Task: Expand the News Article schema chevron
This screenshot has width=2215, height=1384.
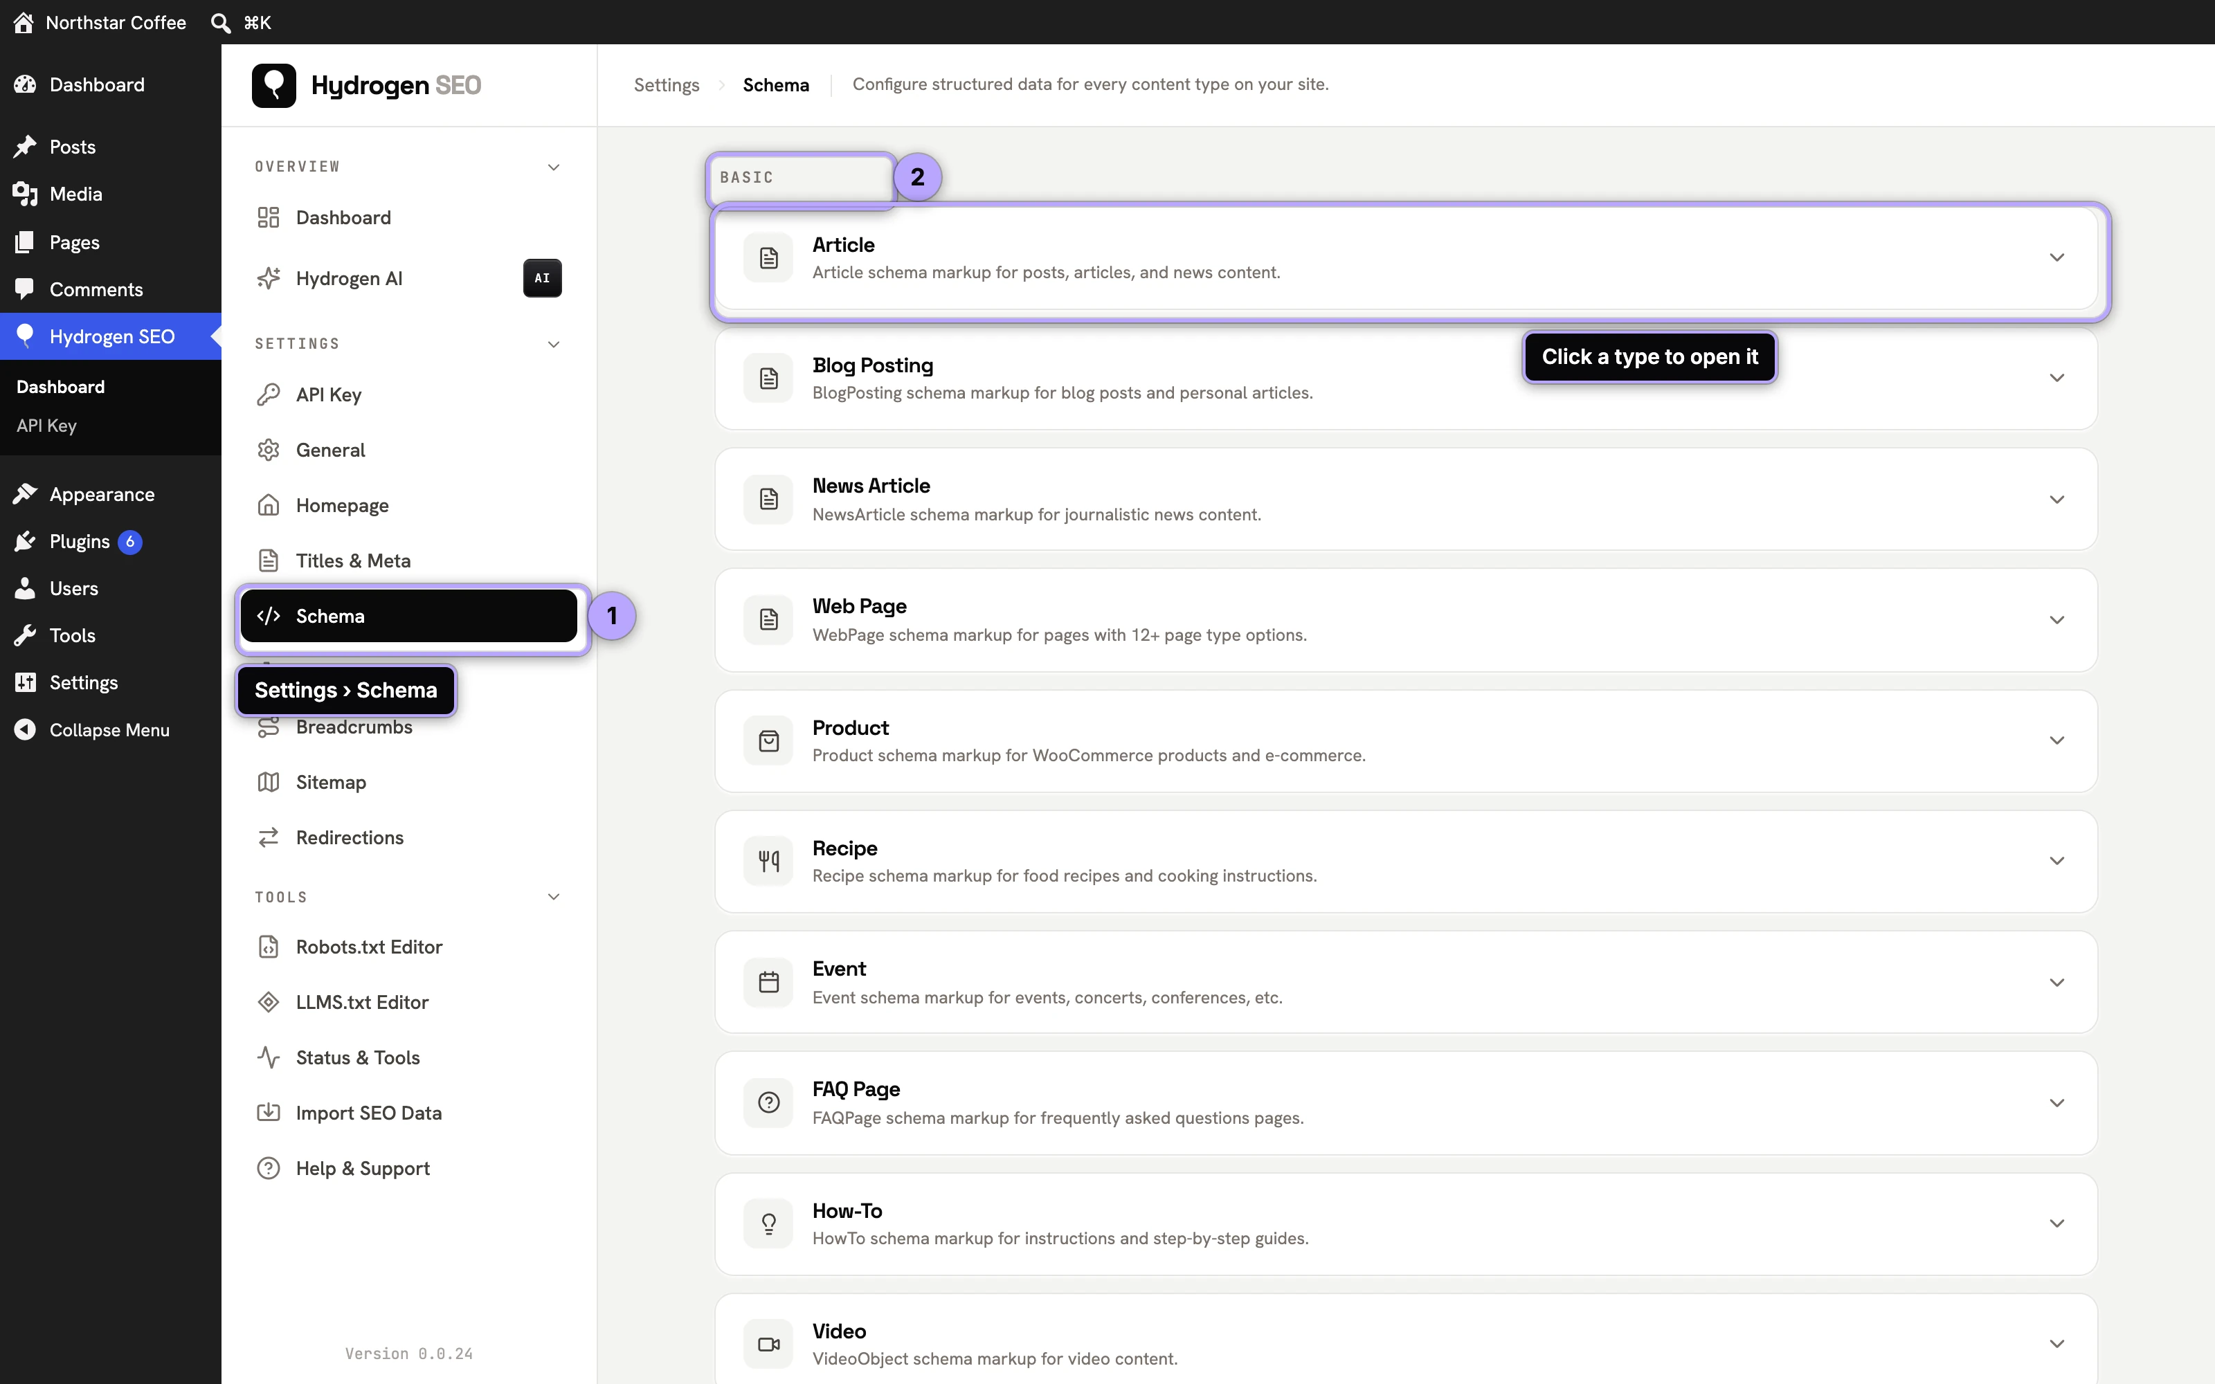Action: [2056, 499]
